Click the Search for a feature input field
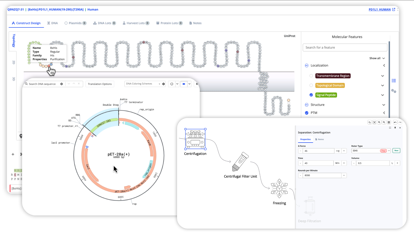This screenshot has height=233, width=414. (x=345, y=47)
